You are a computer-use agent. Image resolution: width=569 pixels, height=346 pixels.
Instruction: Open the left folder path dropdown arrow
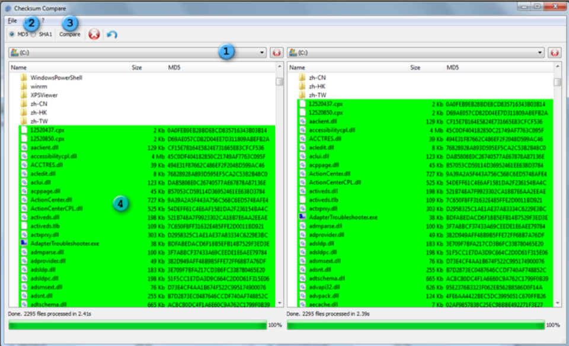[261, 53]
